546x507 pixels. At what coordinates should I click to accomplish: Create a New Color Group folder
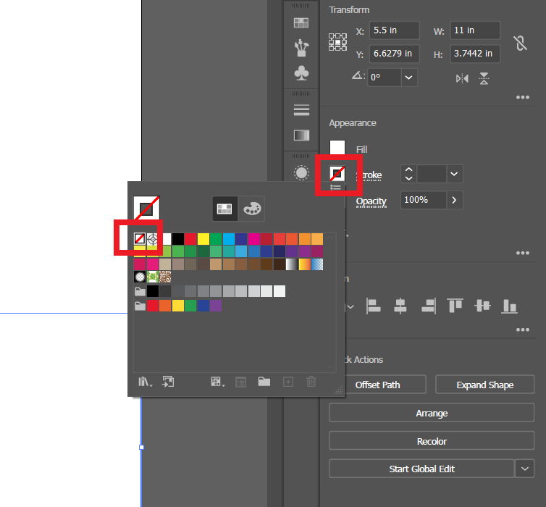tap(264, 382)
